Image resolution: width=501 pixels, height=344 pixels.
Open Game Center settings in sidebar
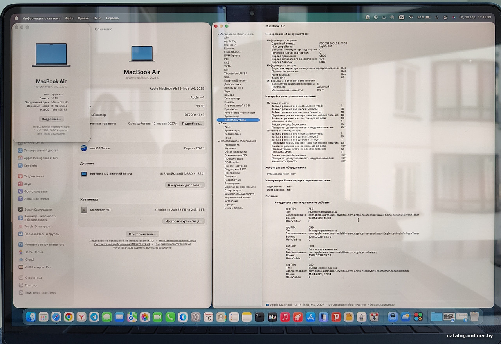click(34, 252)
